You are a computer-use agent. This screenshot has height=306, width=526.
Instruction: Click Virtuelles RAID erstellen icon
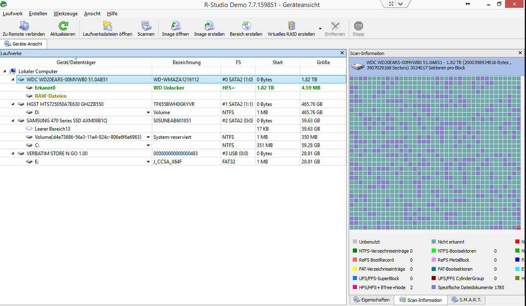[291, 28]
